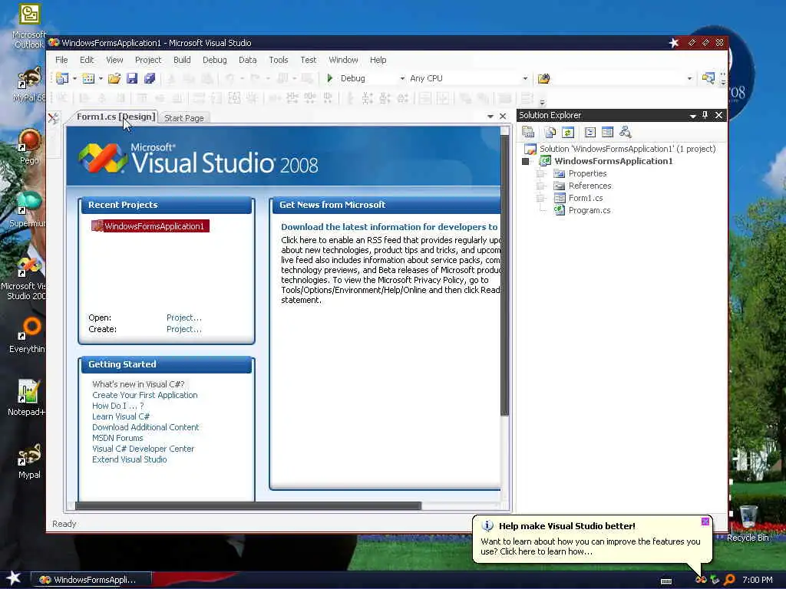Open Solution Explorer window position dropdown
This screenshot has height=589, width=786.
(692, 116)
